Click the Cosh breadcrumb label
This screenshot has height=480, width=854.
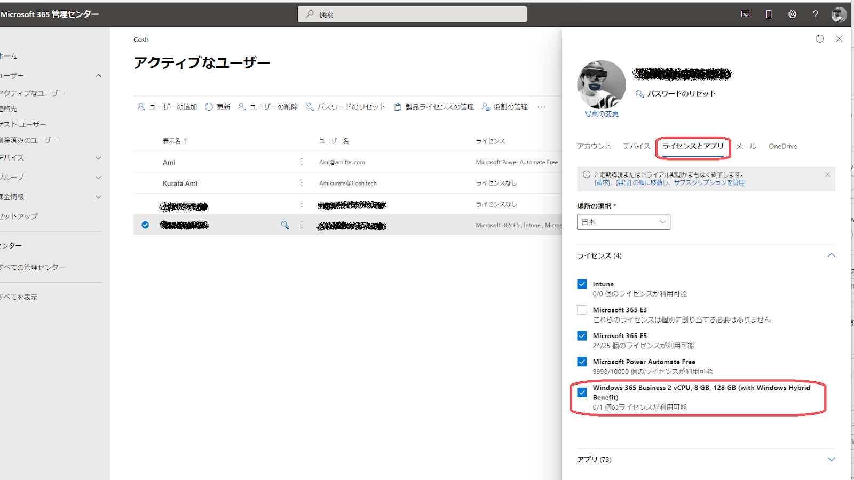(x=141, y=39)
